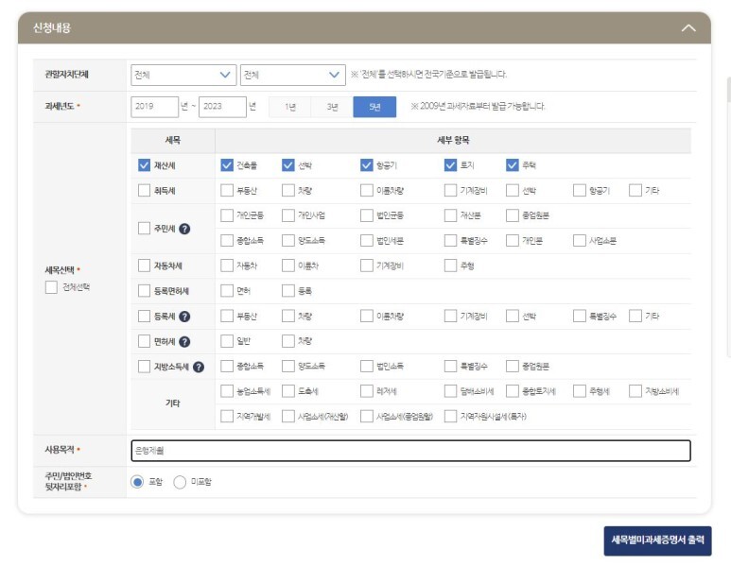Open the 면허세 help question-mark icon
The height and width of the screenshot is (566, 731).
[184, 341]
